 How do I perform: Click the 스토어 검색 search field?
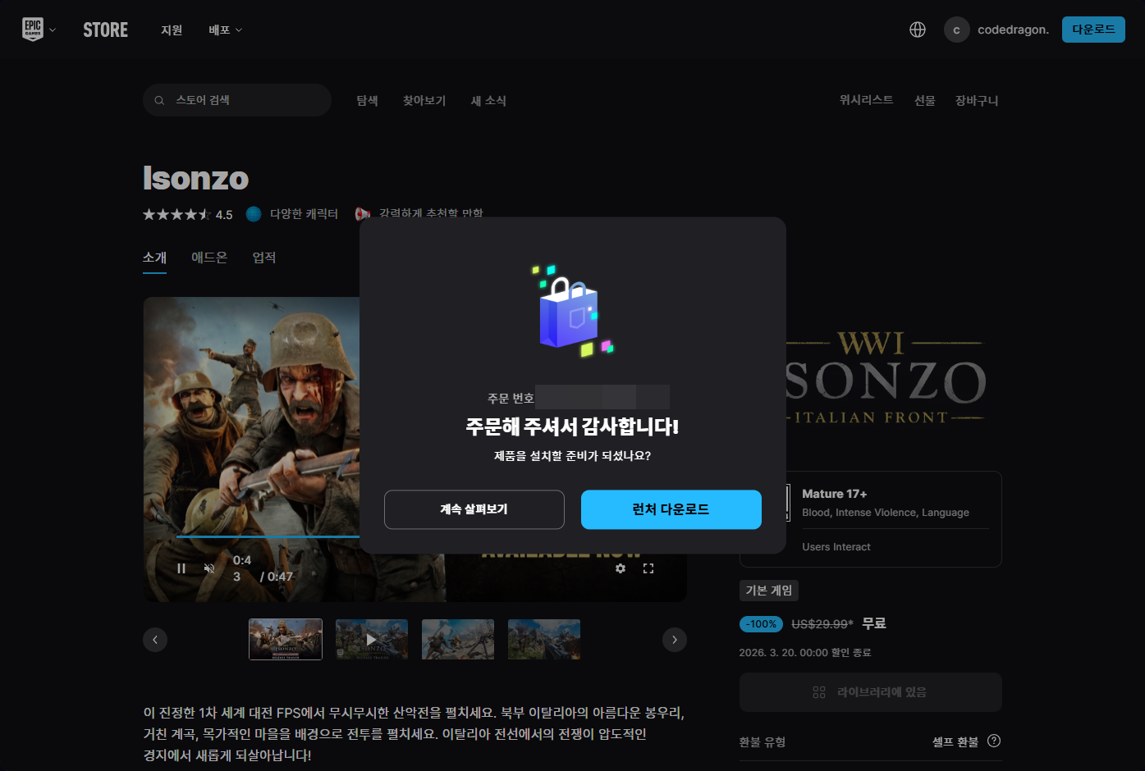click(x=237, y=100)
